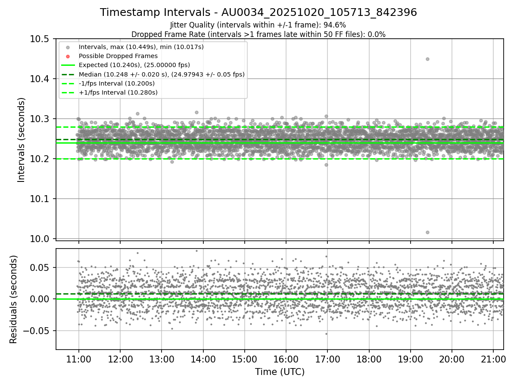Image resolution: width=517 pixels, height=387 pixels.
Task: Click the 'Residuals (seconds)' y-axis label
Action: pyautogui.click(x=13, y=299)
